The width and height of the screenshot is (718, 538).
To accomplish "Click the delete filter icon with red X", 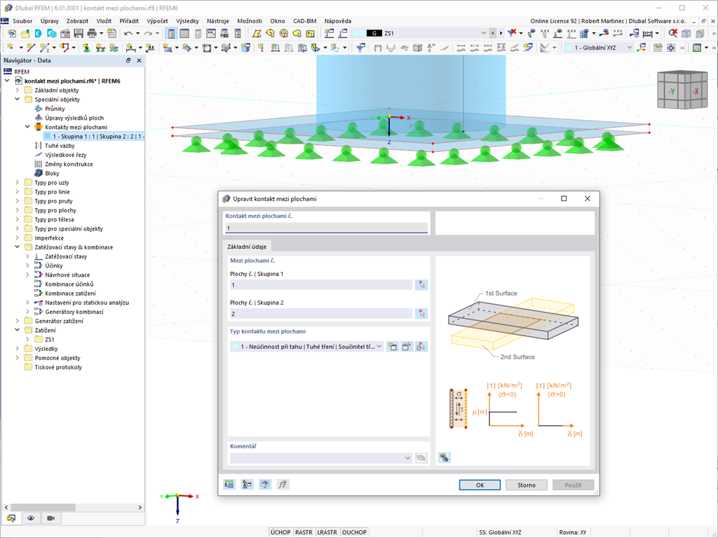I will [512, 33].
